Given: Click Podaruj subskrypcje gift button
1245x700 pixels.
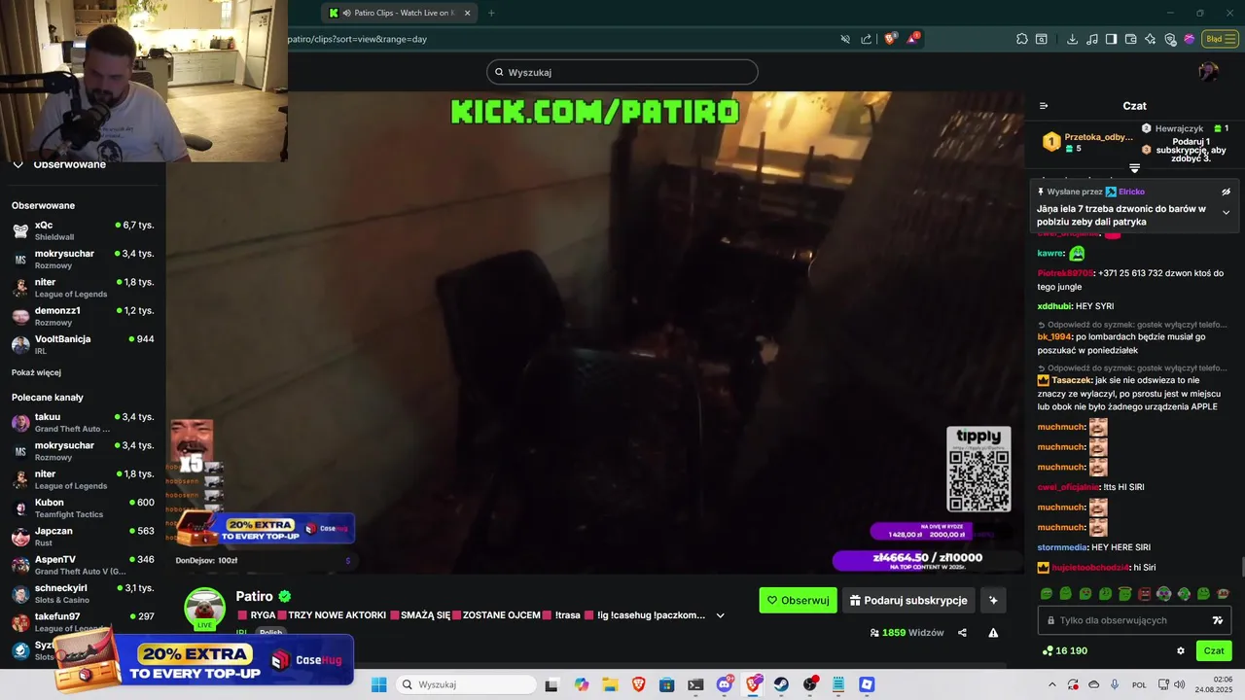Looking at the screenshot, I should (908, 600).
